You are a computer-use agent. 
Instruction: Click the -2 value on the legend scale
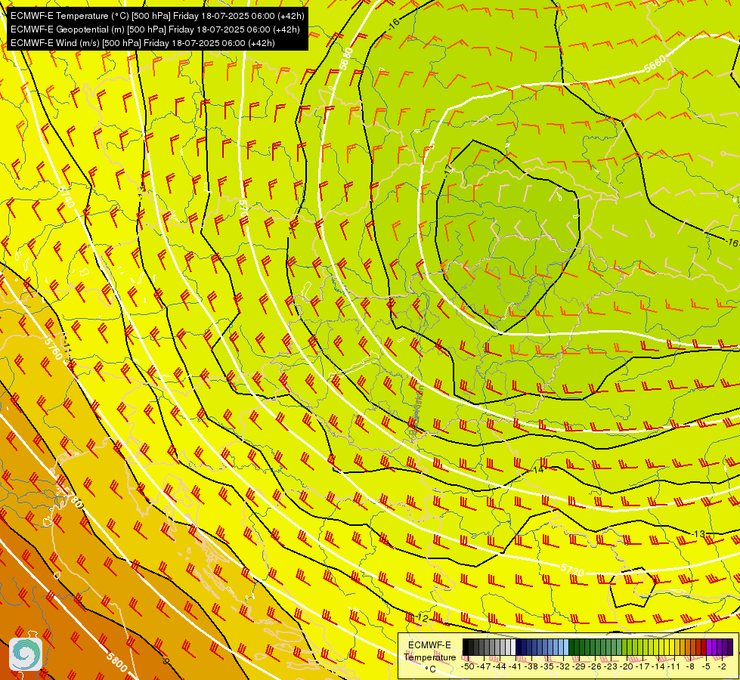coord(720,666)
